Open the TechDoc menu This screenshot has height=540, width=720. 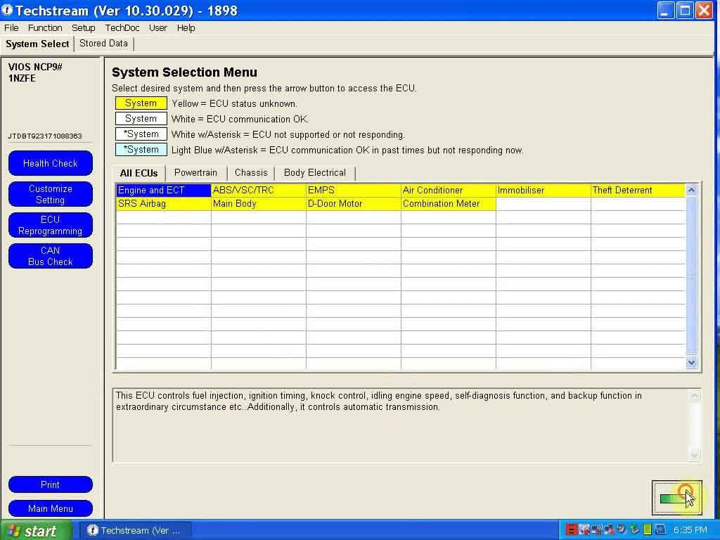(122, 28)
